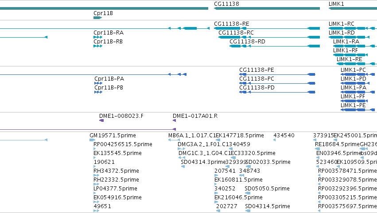377x213 pixels.
Task: Click the EN03946.5prime label
Action: click(339, 153)
